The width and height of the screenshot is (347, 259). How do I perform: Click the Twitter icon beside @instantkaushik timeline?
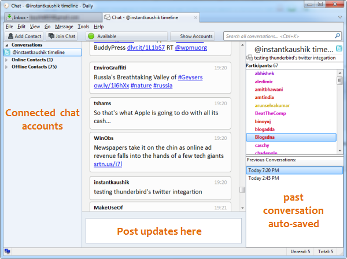pos(8,52)
